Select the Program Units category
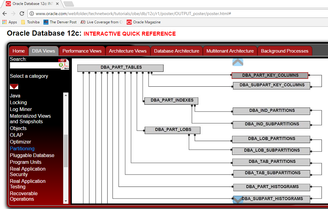Image resolution: width=328 pixels, height=209 pixels. (26, 162)
